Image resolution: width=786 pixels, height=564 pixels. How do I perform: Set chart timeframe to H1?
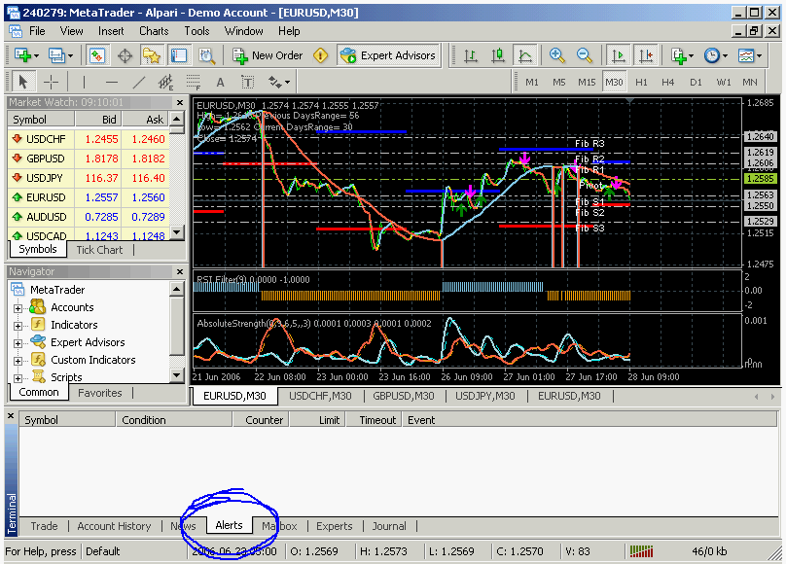[641, 82]
